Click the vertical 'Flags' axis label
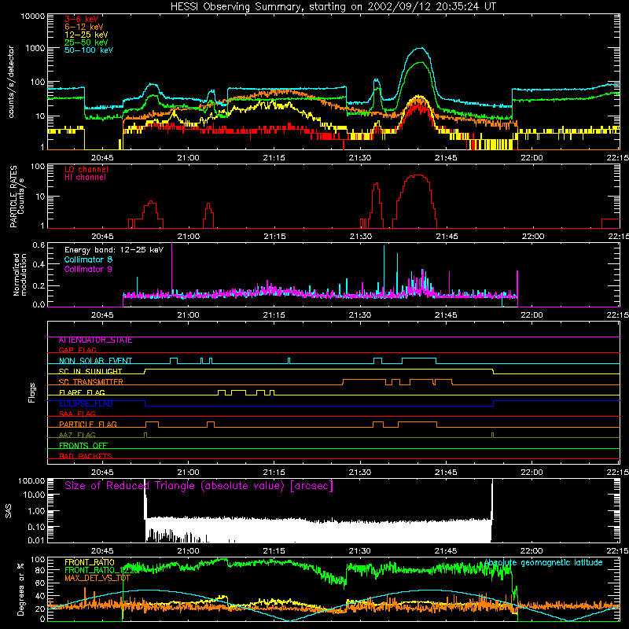Screen dimensions: 629x629 click(x=32, y=392)
